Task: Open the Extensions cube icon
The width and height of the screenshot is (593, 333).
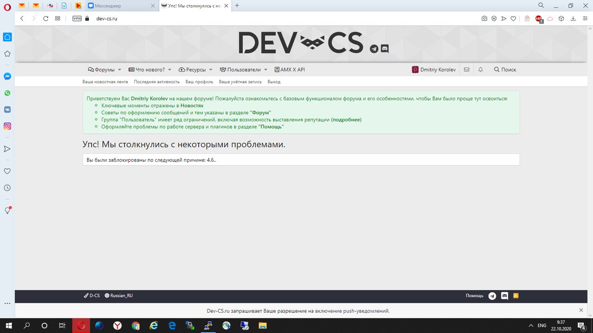Action: (x=561, y=18)
